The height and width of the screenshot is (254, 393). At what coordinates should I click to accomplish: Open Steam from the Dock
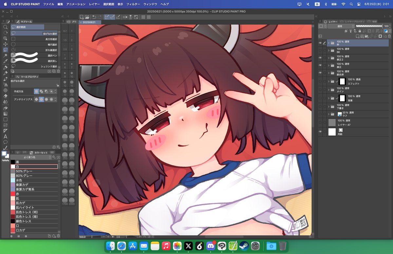click(x=243, y=246)
